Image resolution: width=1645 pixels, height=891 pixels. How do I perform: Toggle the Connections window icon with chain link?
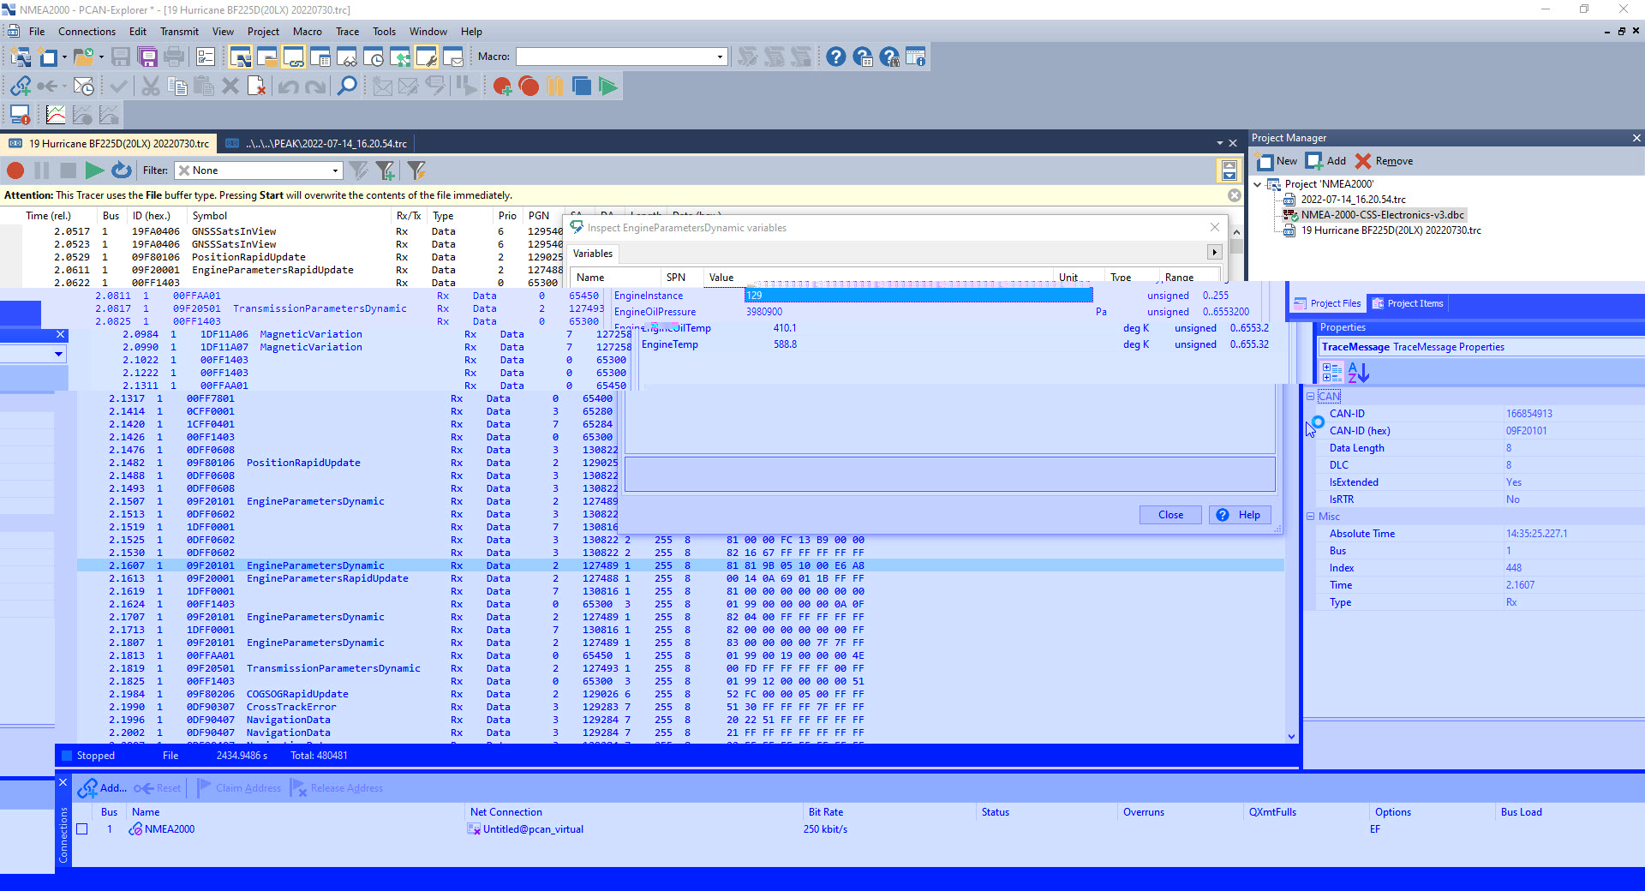[294, 57]
